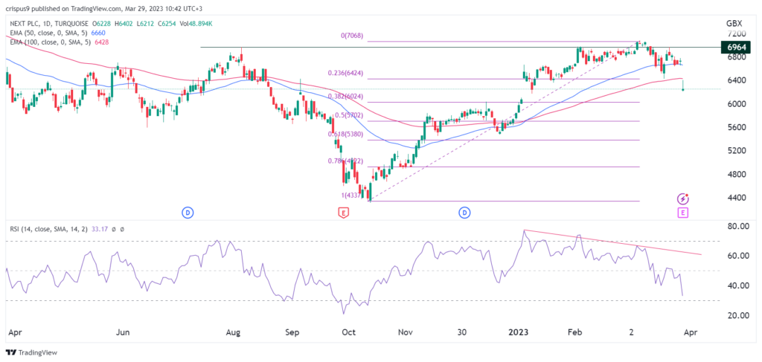
Task: Select the 0.236(6424) Fibonacci level label
Action: point(345,74)
